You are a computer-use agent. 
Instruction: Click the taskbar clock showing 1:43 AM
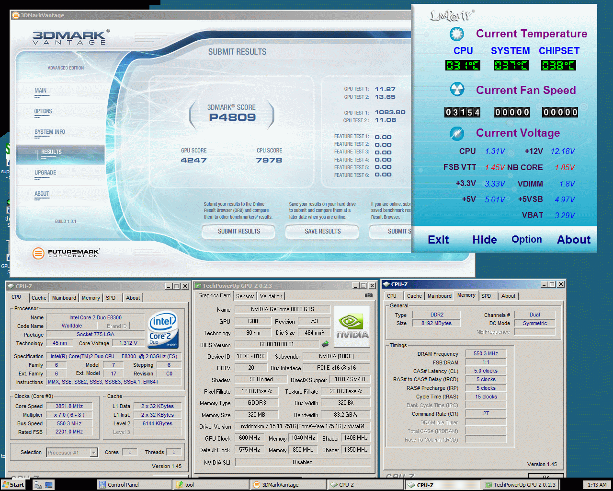[x=597, y=485]
